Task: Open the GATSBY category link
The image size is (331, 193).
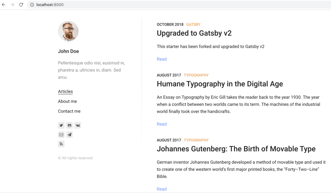Action: [193, 25]
